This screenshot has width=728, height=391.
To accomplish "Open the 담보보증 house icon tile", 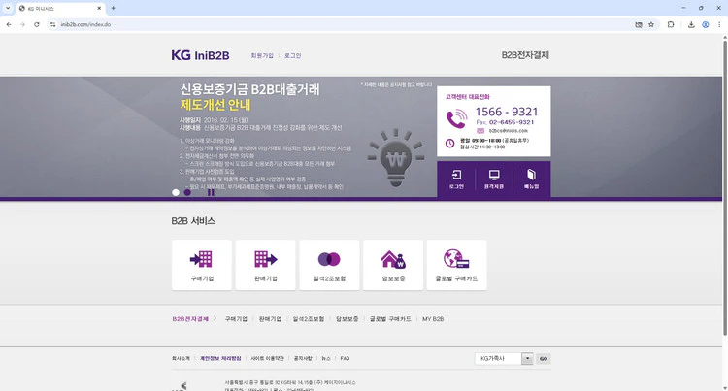I will tap(392, 265).
